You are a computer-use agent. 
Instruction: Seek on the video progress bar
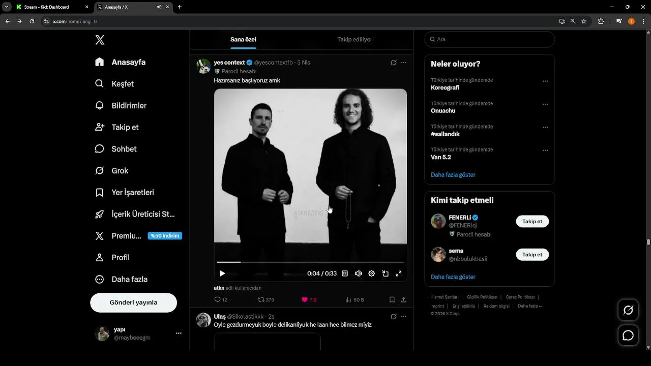tap(310, 262)
